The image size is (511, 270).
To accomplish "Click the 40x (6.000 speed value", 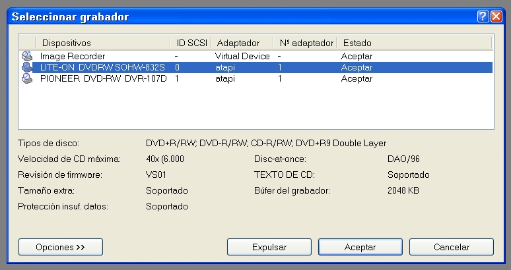I will (165, 159).
